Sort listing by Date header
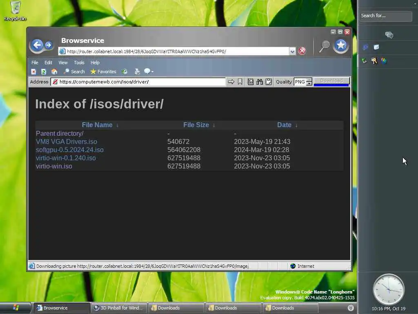 pyautogui.click(x=284, y=125)
